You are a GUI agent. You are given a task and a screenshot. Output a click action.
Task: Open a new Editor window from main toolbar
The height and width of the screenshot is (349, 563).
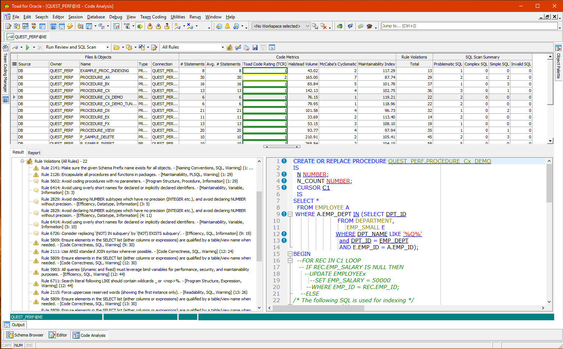click(x=8, y=26)
